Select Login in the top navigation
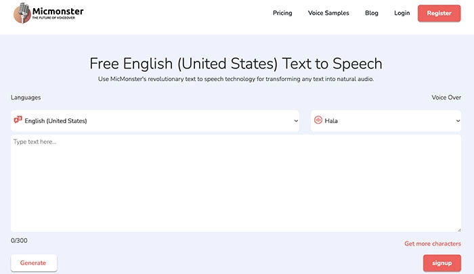This screenshot has width=474, height=274. (402, 13)
